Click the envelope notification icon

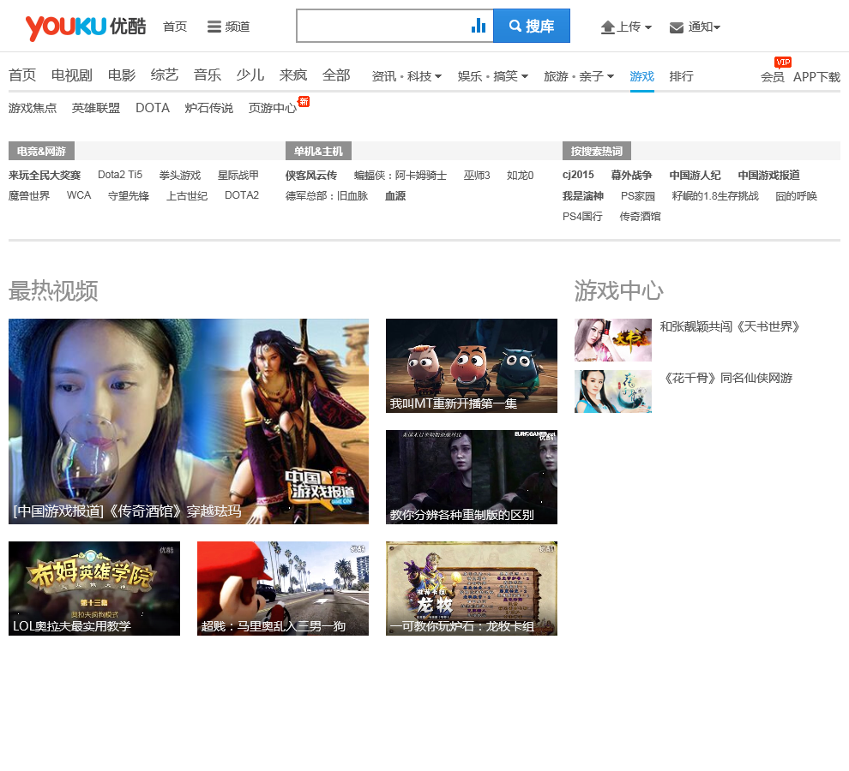[677, 27]
